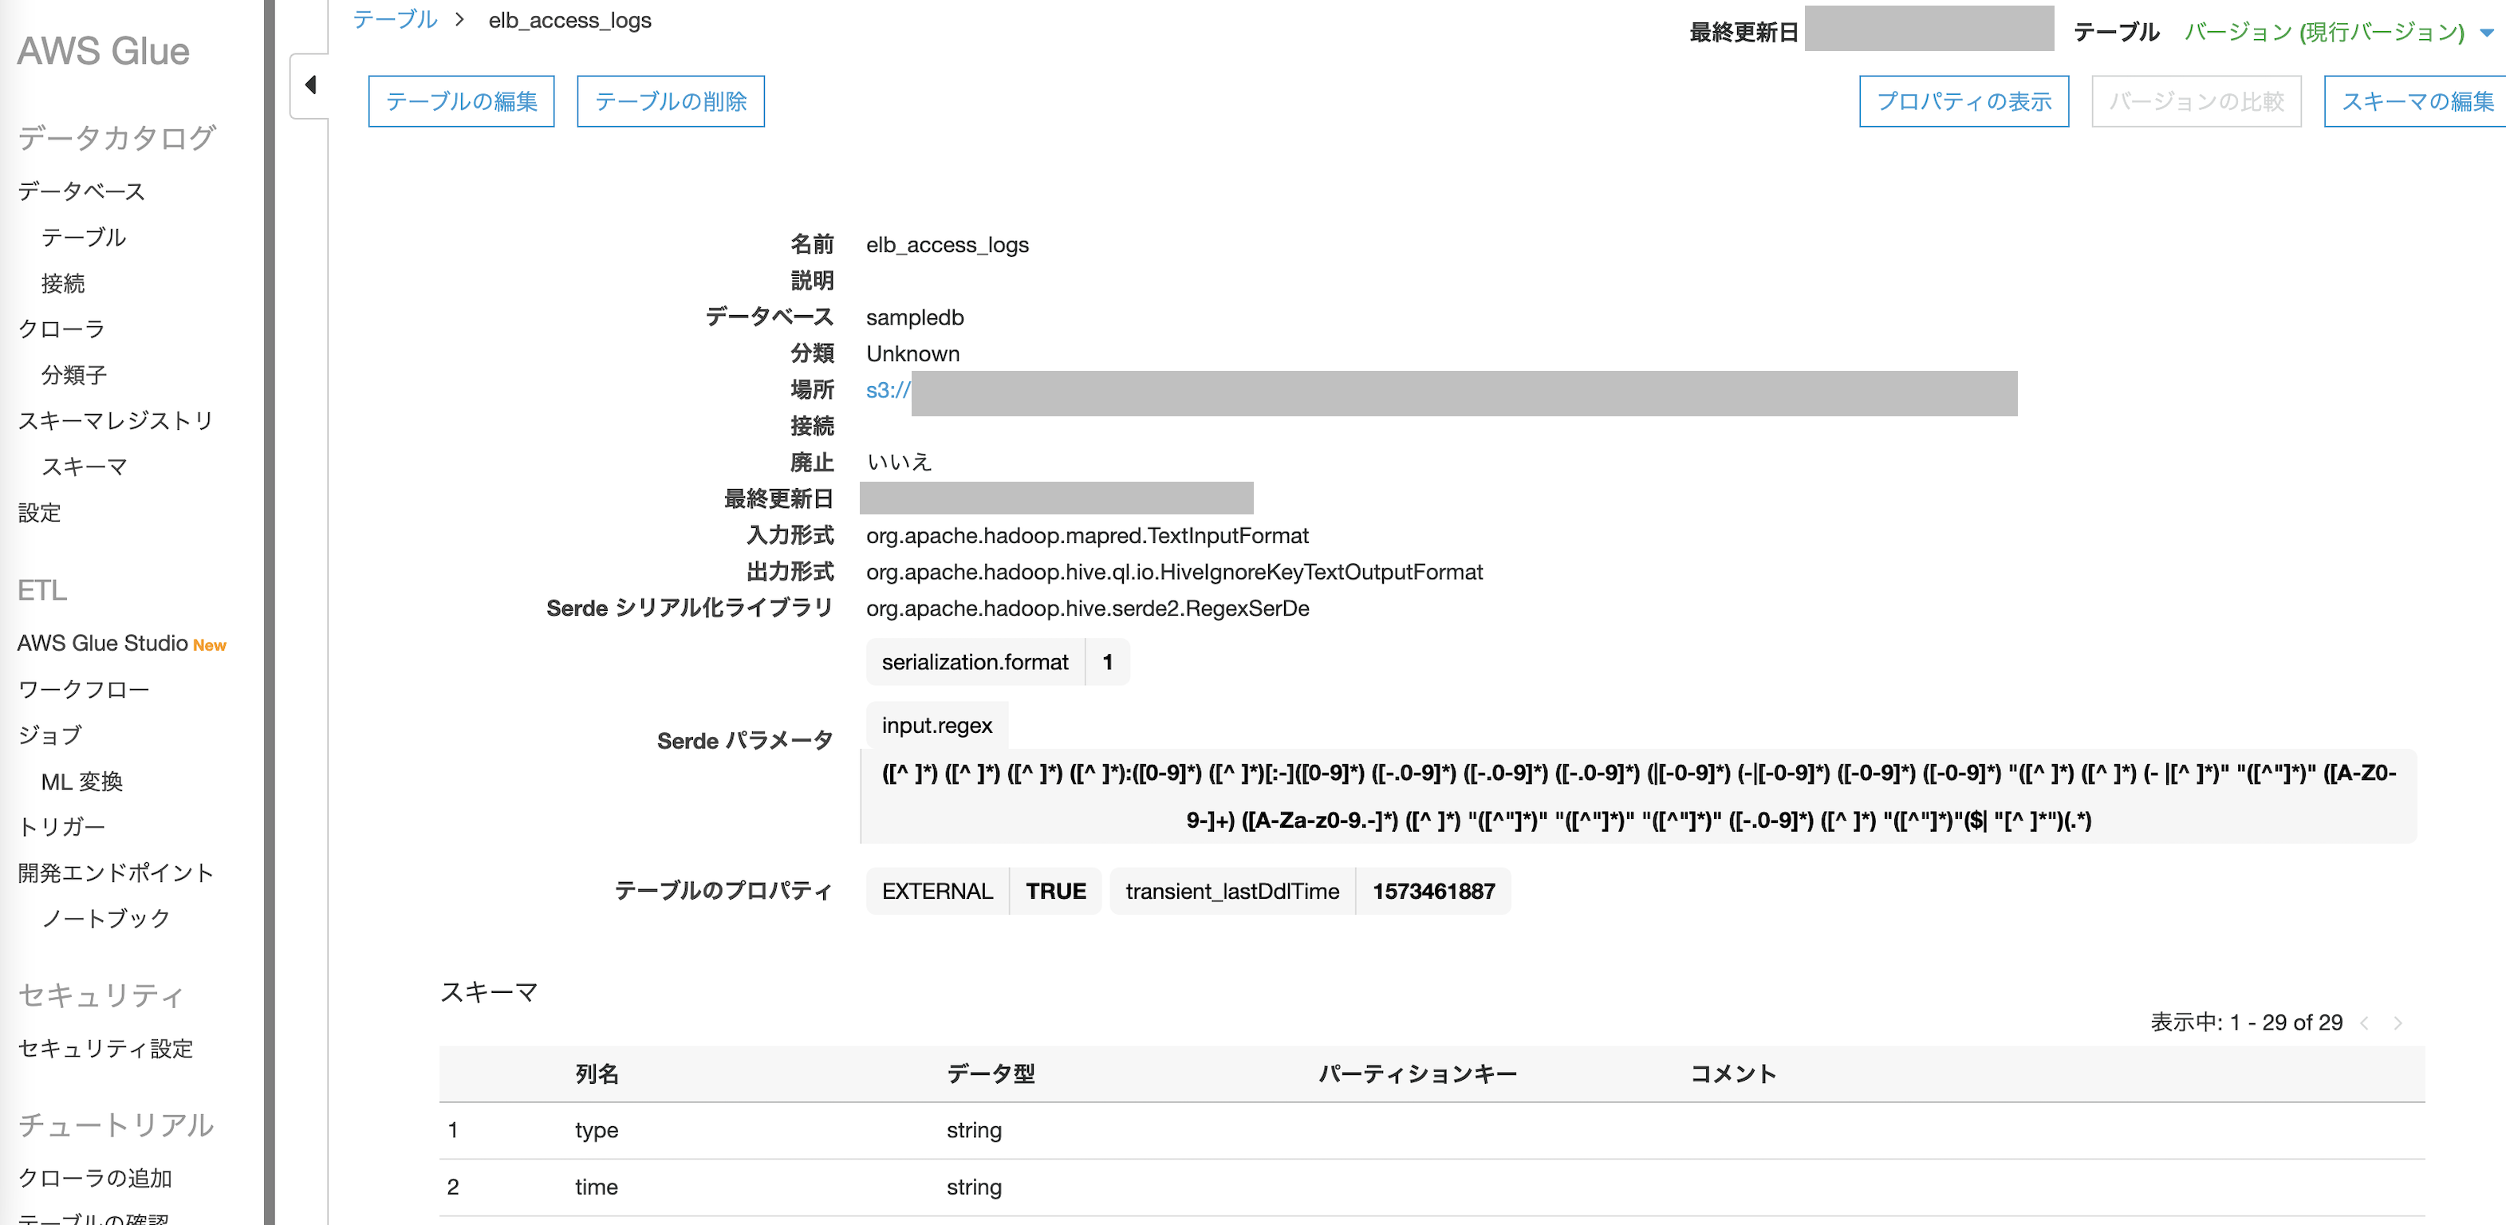This screenshot has width=2506, height=1225.
Task: Select ジョブ under ETL
Action: click(x=50, y=735)
